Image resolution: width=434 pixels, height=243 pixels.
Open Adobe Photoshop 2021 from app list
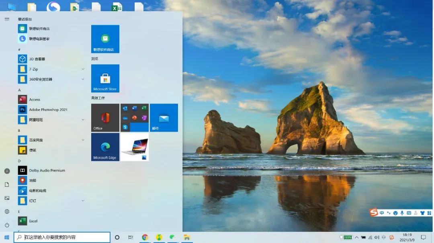[48, 110]
